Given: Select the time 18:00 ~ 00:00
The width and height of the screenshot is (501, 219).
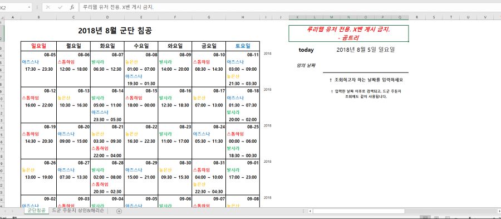Looking at the screenshot, I should tap(141, 105).
